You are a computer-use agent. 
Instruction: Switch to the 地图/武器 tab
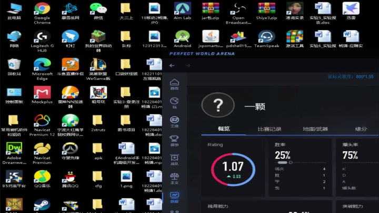[x=315, y=129]
